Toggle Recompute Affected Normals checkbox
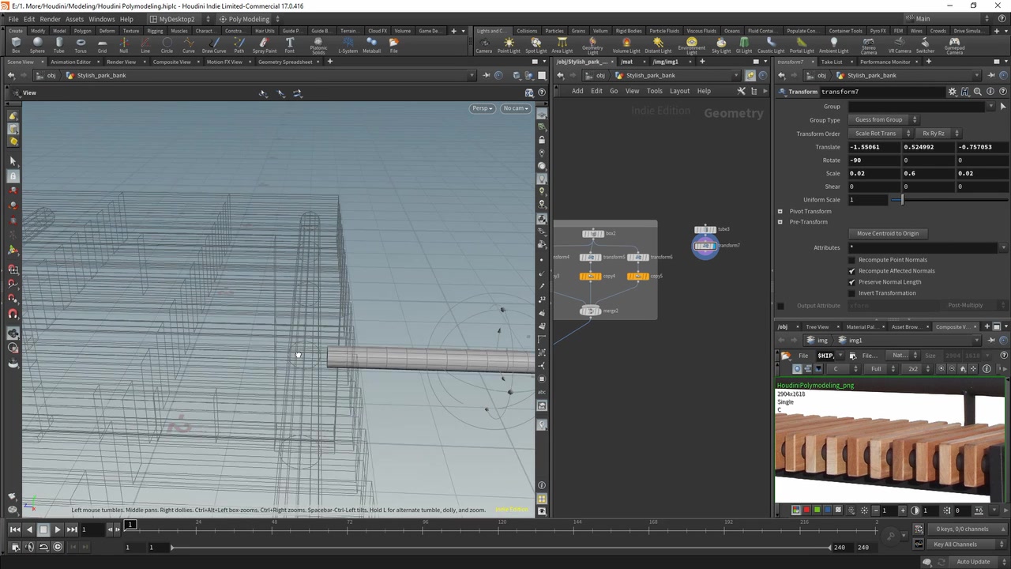The image size is (1011, 569). coord(851,270)
